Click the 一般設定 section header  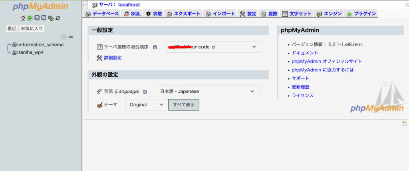click(179, 30)
